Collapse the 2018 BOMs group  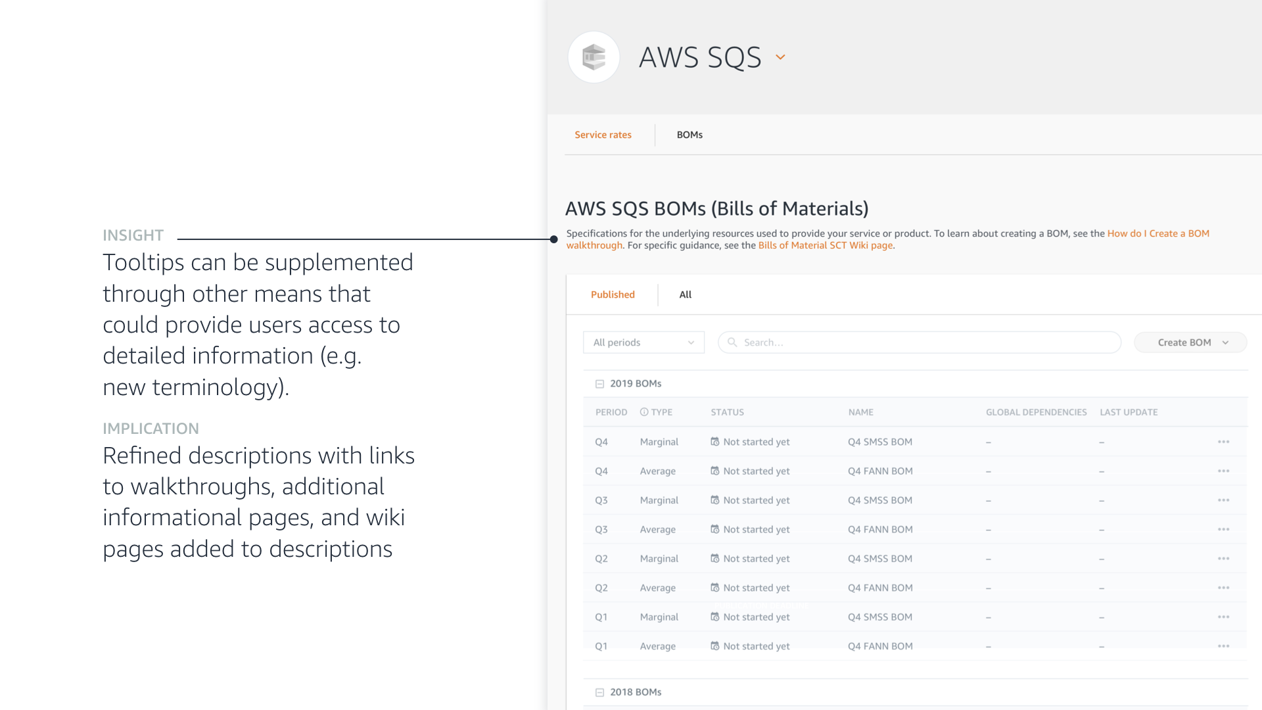(599, 692)
